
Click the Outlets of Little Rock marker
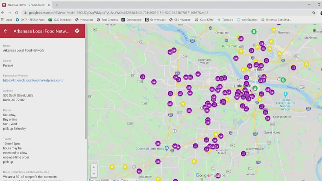[x=167, y=148]
